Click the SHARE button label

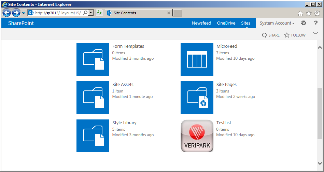(274, 35)
